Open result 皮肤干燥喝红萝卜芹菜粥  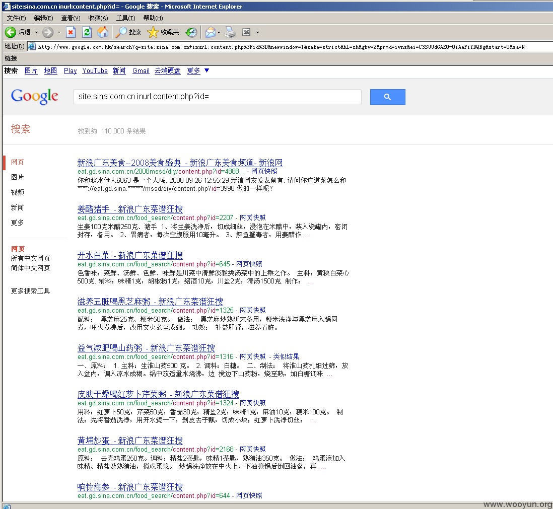coord(158,394)
